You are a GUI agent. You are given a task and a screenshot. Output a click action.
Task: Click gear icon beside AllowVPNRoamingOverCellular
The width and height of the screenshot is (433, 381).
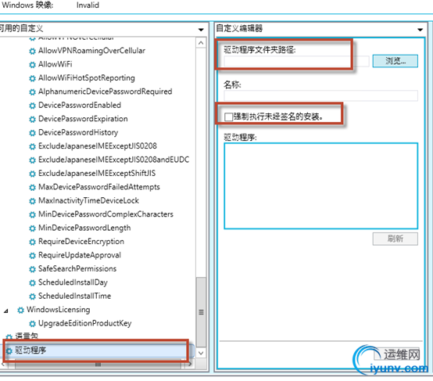click(32, 51)
